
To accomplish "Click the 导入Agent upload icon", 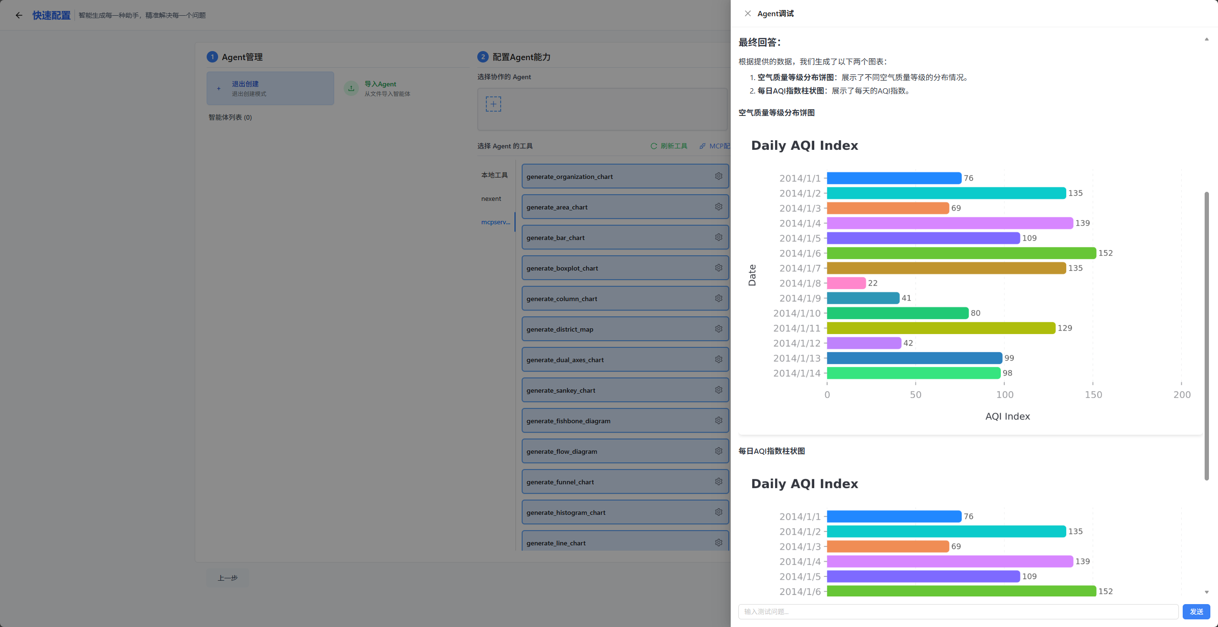I will pyautogui.click(x=351, y=88).
